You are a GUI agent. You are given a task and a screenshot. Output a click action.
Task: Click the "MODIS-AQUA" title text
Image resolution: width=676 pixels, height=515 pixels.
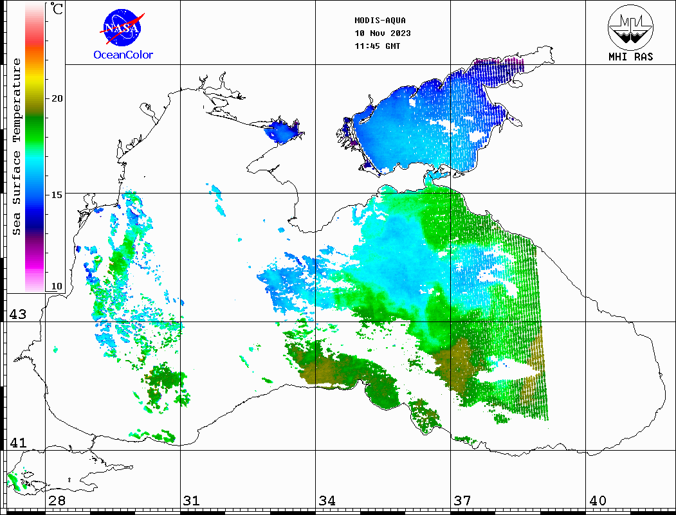380,21
